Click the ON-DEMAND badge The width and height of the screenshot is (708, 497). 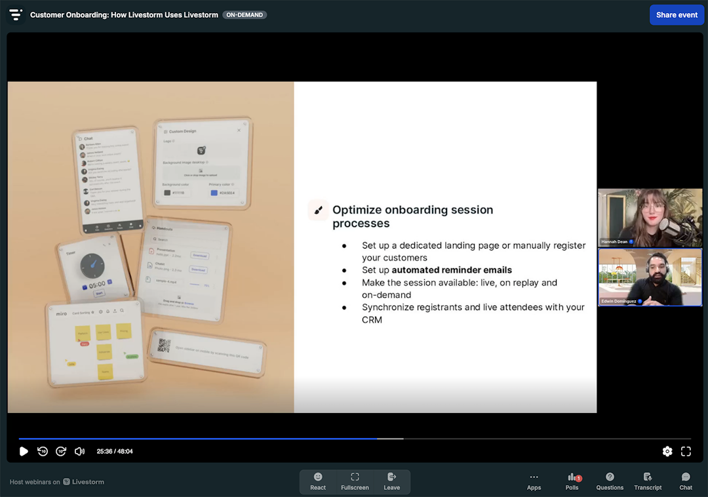[x=245, y=15]
